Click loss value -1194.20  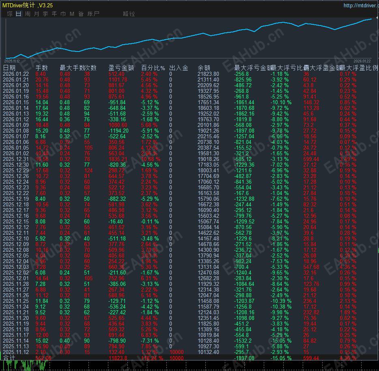118,131
